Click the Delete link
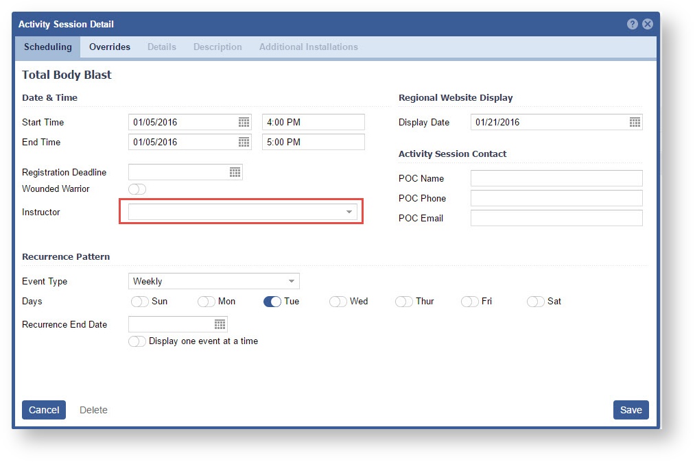 click(x=93, y=410)
